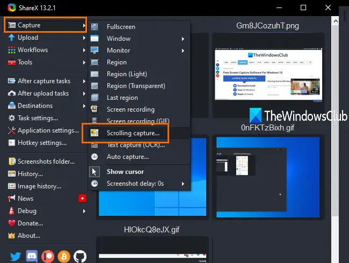Click the Task settings gear icon
This screenshot has height=263, width=349.
click(x=12, y=118)
